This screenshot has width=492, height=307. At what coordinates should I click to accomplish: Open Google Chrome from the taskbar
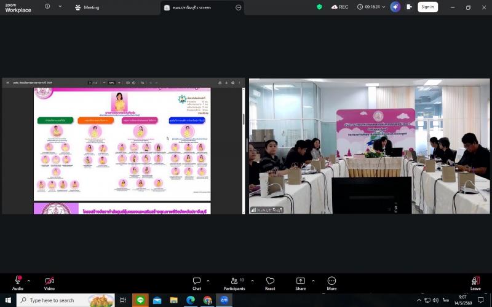pos(207,300)
